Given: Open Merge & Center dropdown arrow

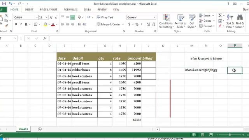Looking at the screenshot, I should click(123, 24).
